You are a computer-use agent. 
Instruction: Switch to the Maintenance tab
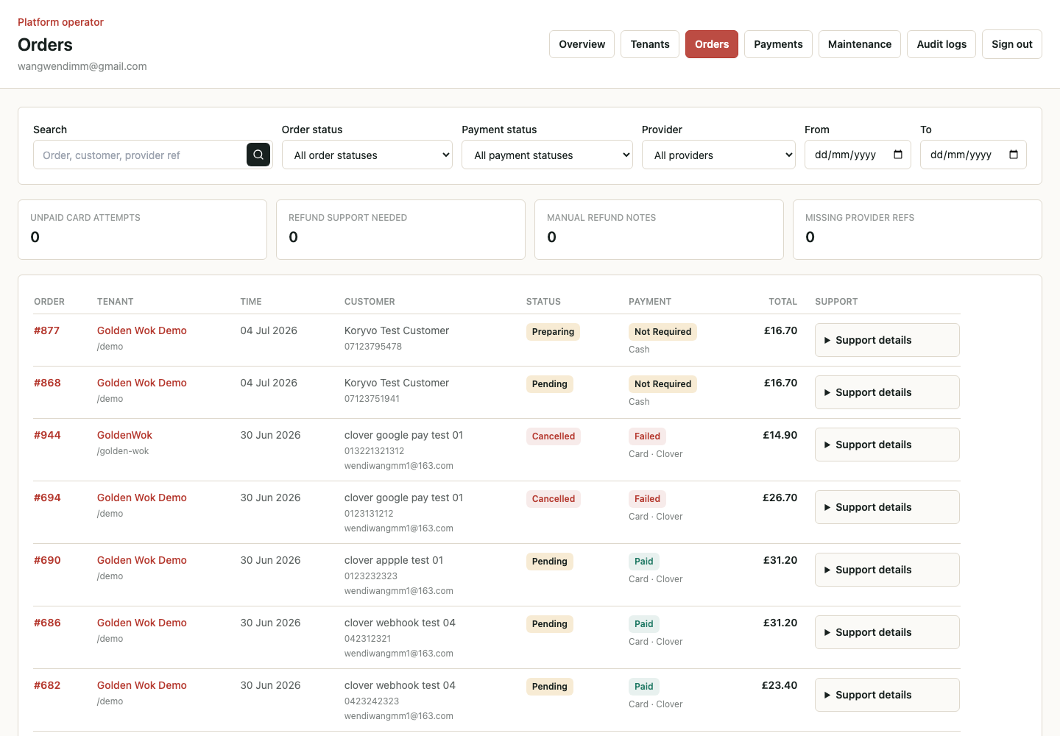pos(860,44)
